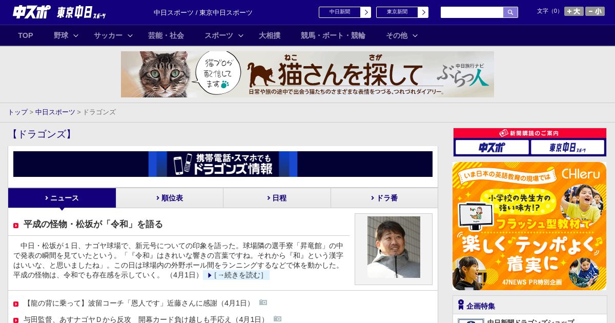Decrease text size with −小 button

tap(595, 11)
